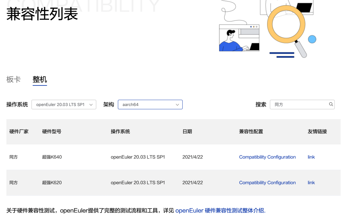Click the chevron arrow in the aarch64 selector
Viewport: 349px width, 215px height.
pos(177,105)
